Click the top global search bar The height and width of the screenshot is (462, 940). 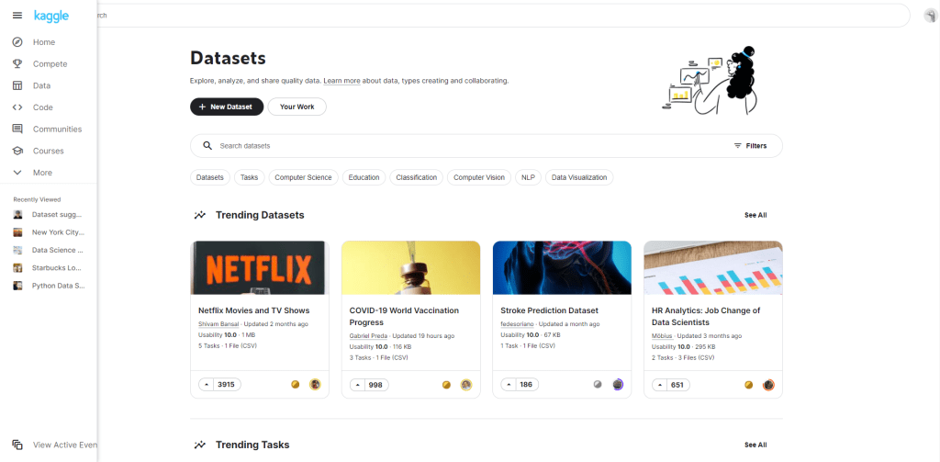504,16
